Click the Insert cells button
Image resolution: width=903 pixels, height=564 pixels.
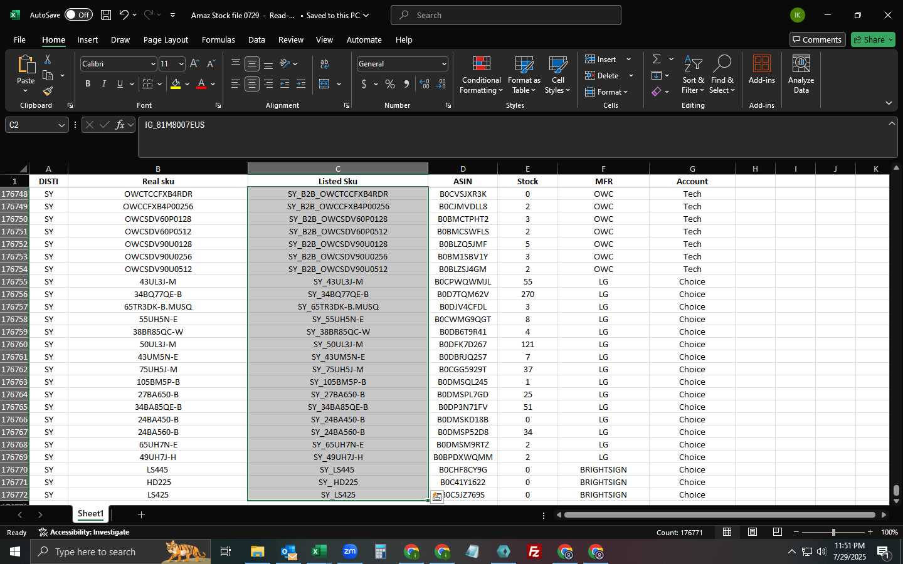(601, 59)
